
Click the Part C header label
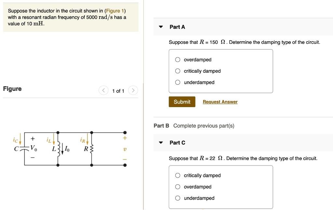coord(177,143)
